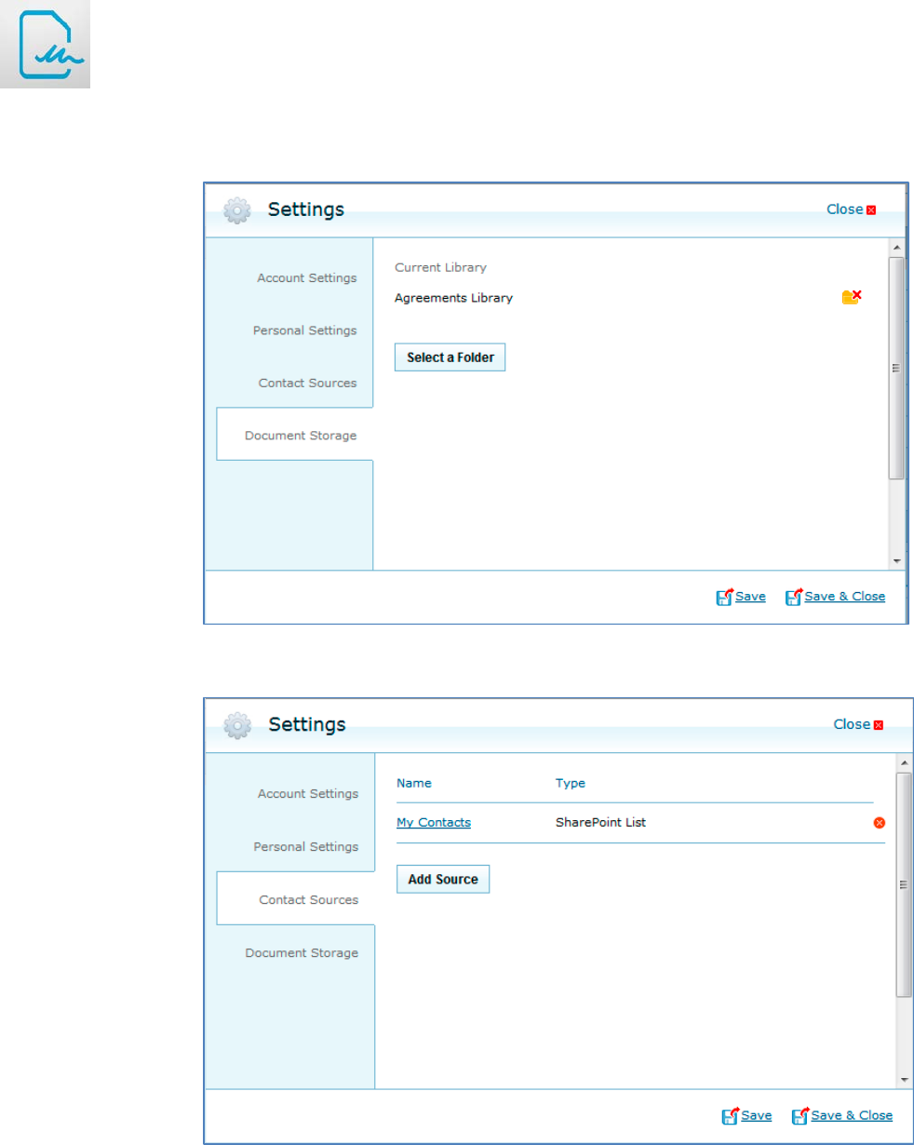
Task: Click gear icon in Contact Sources Settings window
Action: [238, 725]
